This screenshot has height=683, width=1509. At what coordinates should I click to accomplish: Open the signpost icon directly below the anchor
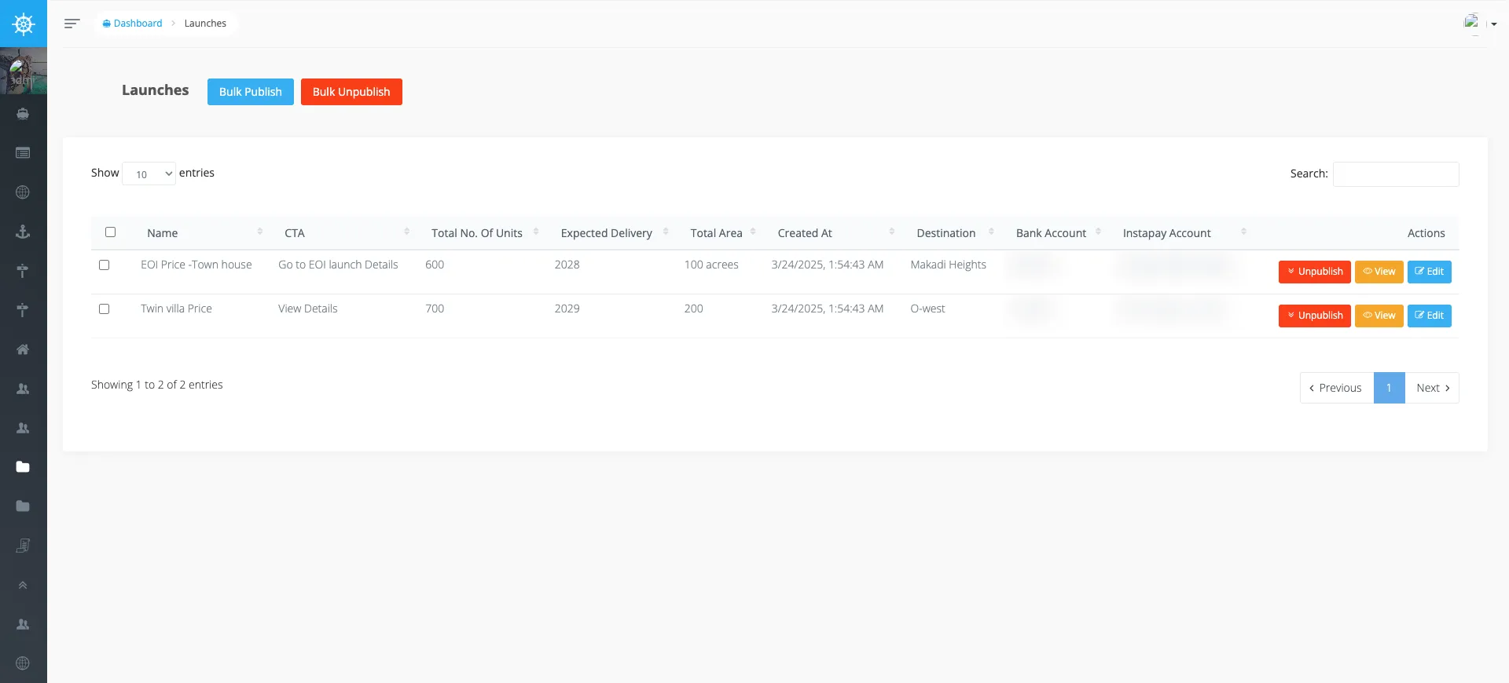[23, 271]
